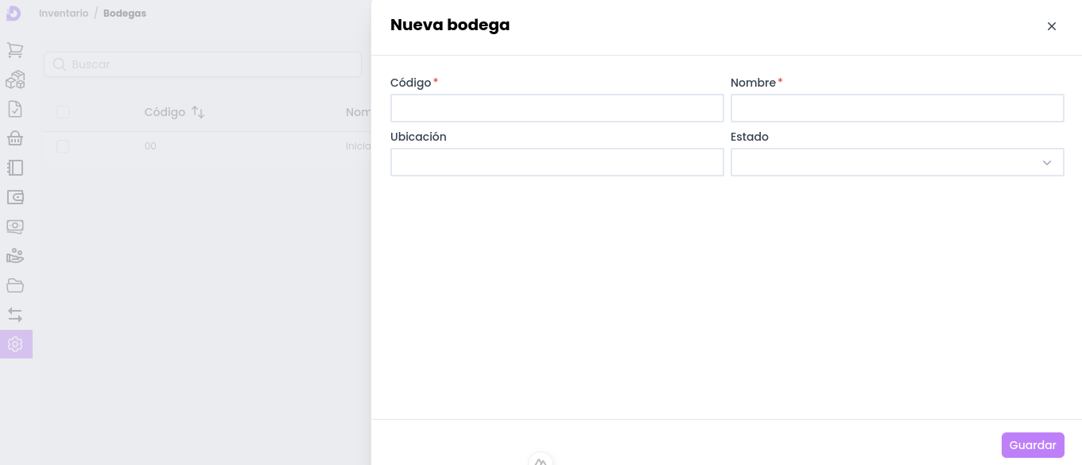Toggle the select-all checkbox in table header

(x=63, y=112)
